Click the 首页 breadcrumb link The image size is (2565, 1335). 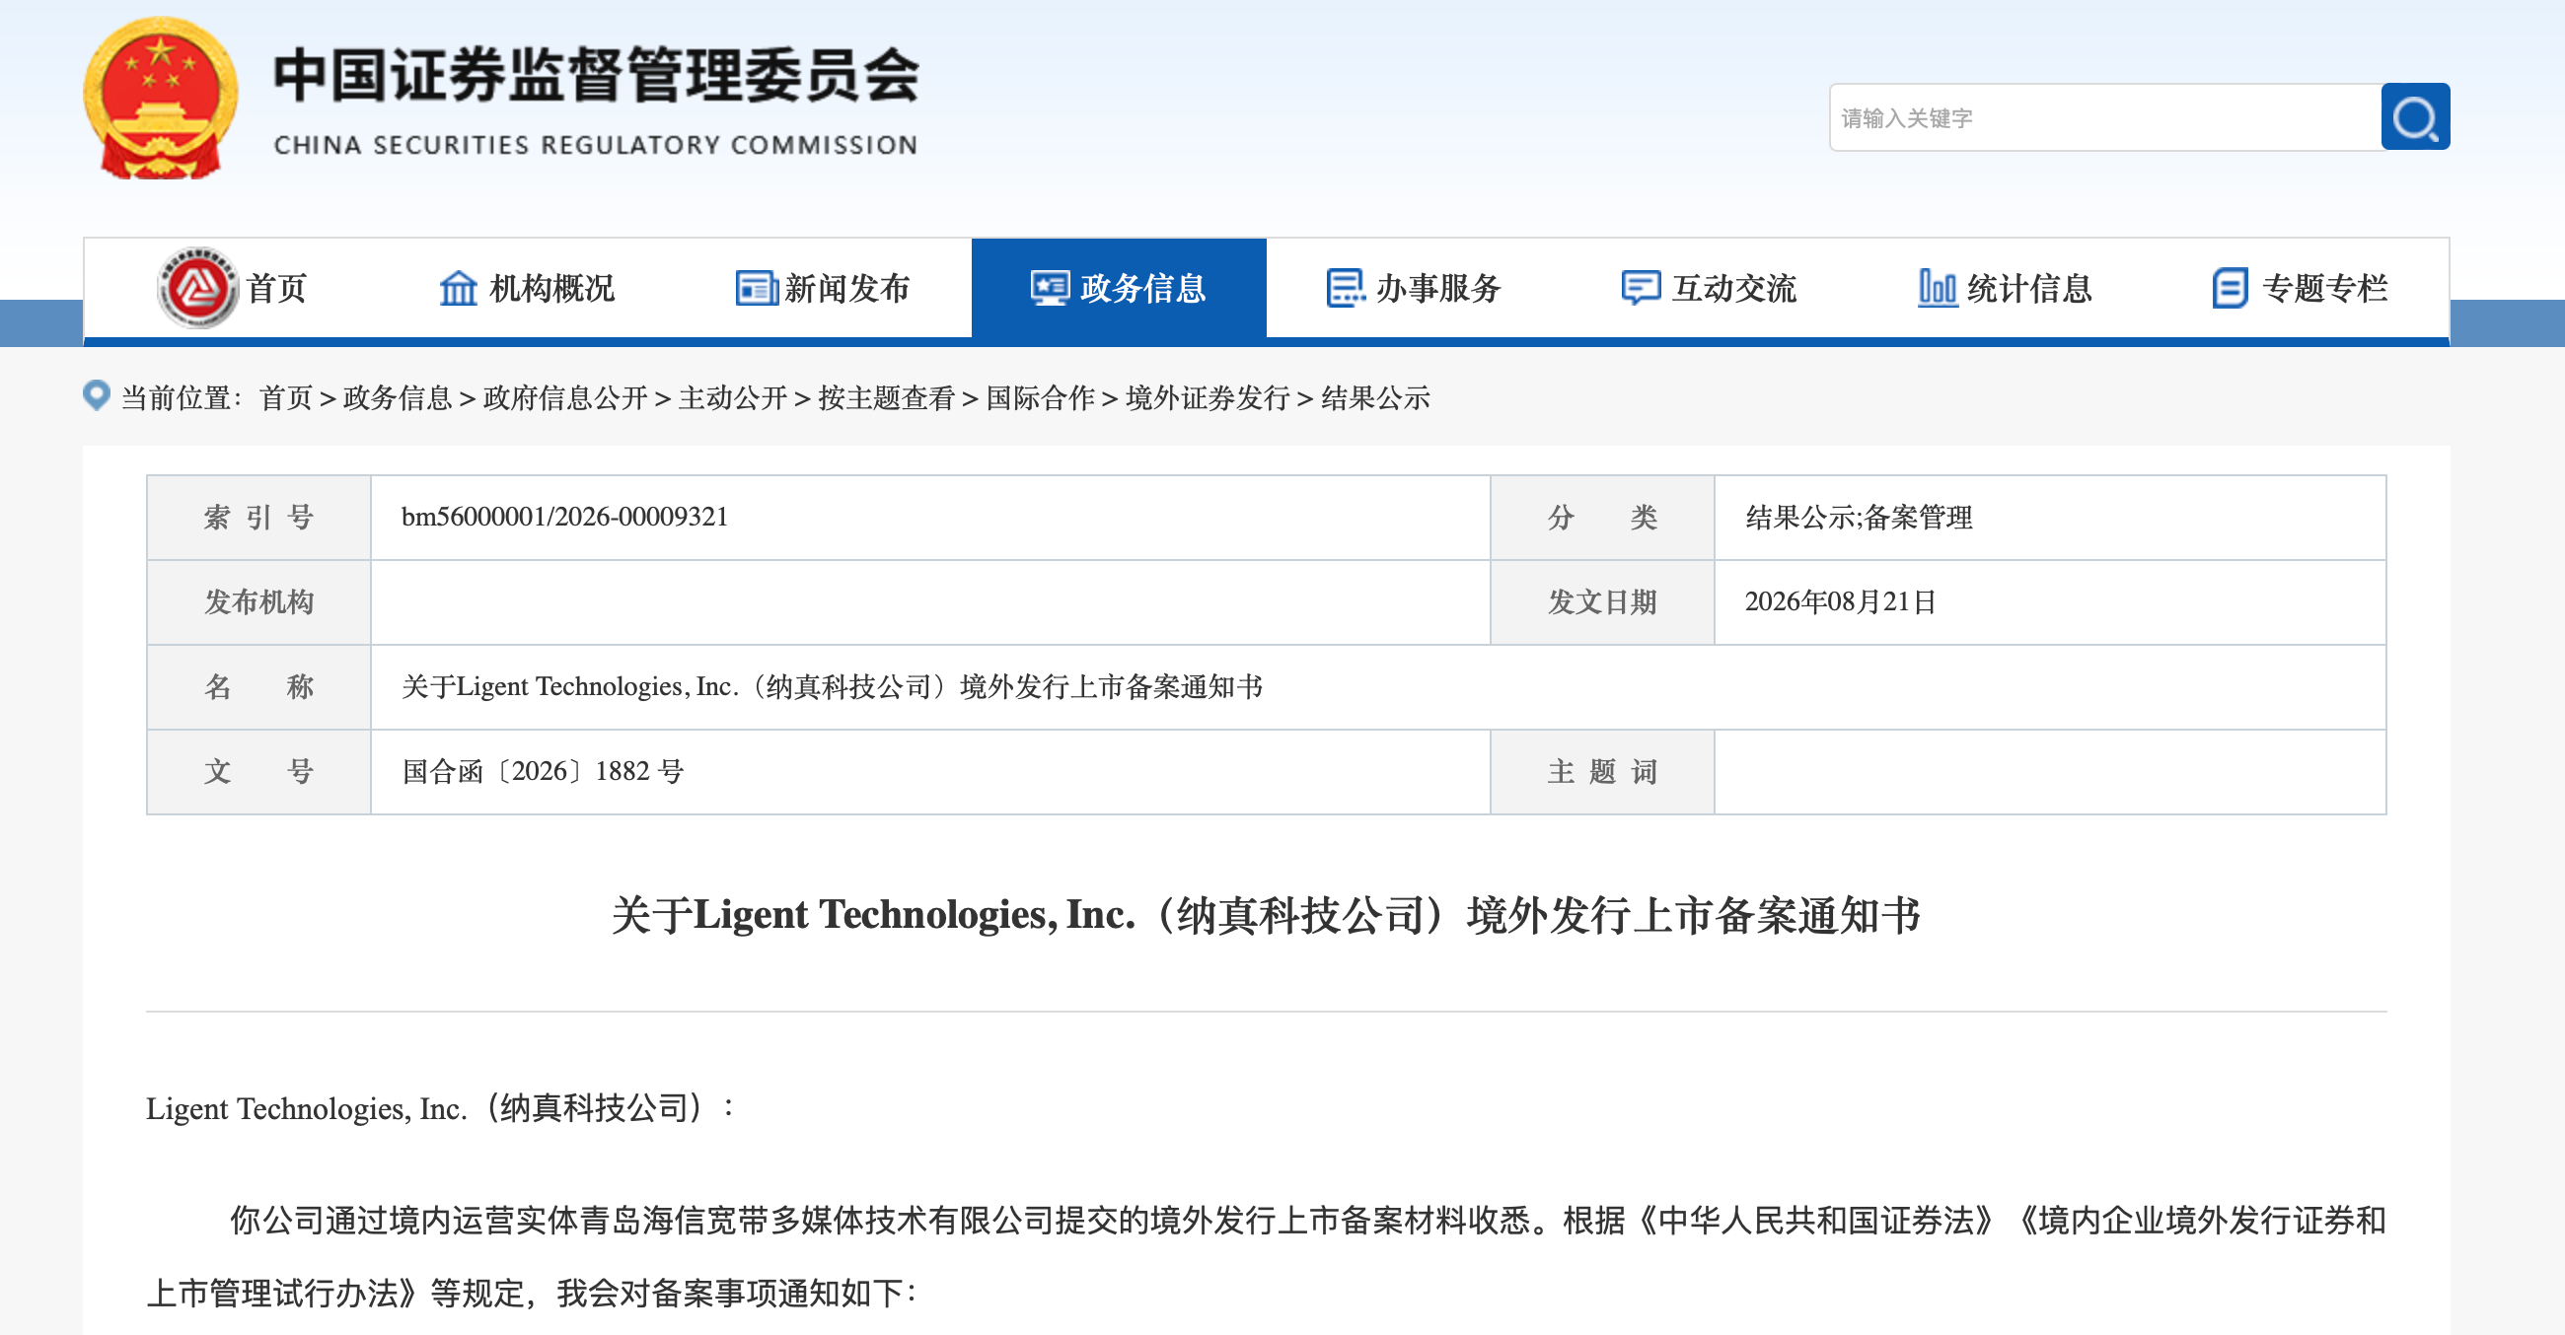click(x=286, y=398)
